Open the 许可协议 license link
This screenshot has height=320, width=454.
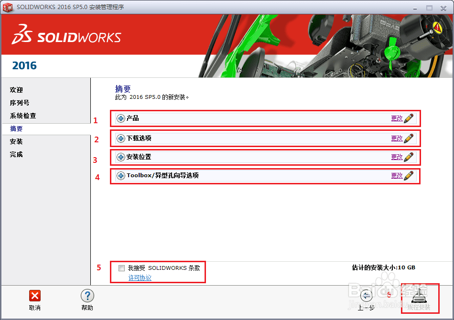140,278
